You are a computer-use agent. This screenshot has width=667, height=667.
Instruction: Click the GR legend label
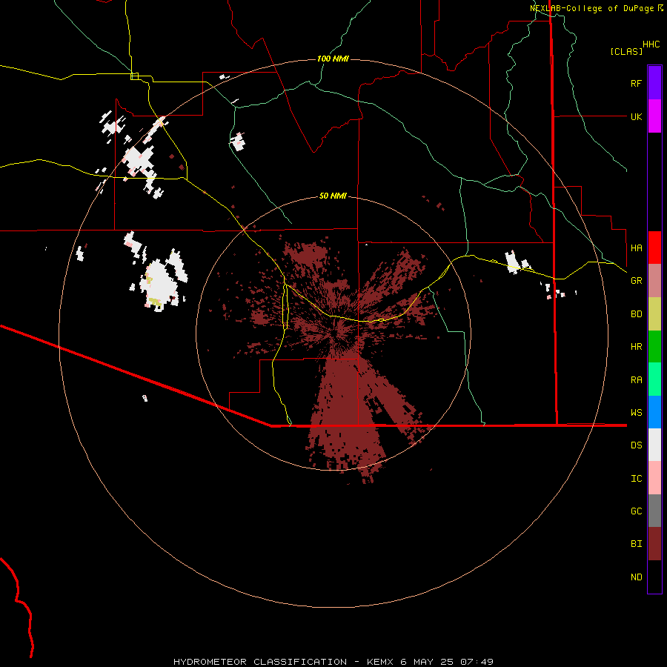[x=636, y=281]
